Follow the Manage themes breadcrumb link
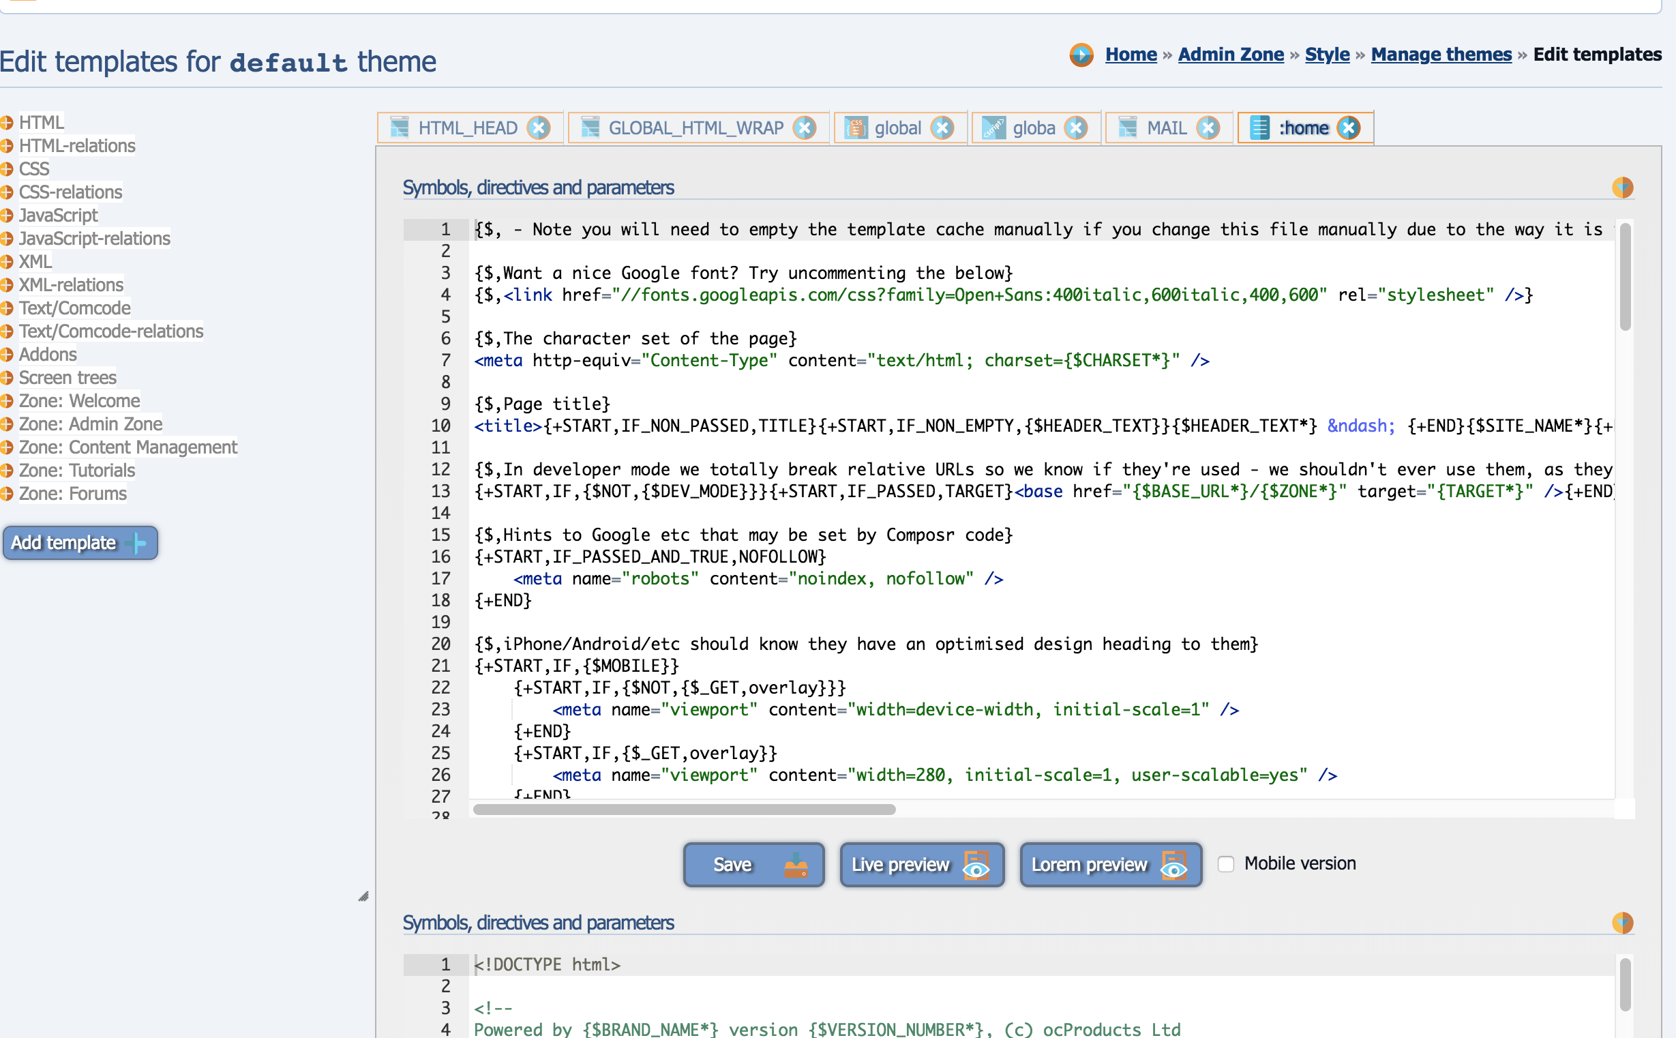 click(x=1441, y=55)
